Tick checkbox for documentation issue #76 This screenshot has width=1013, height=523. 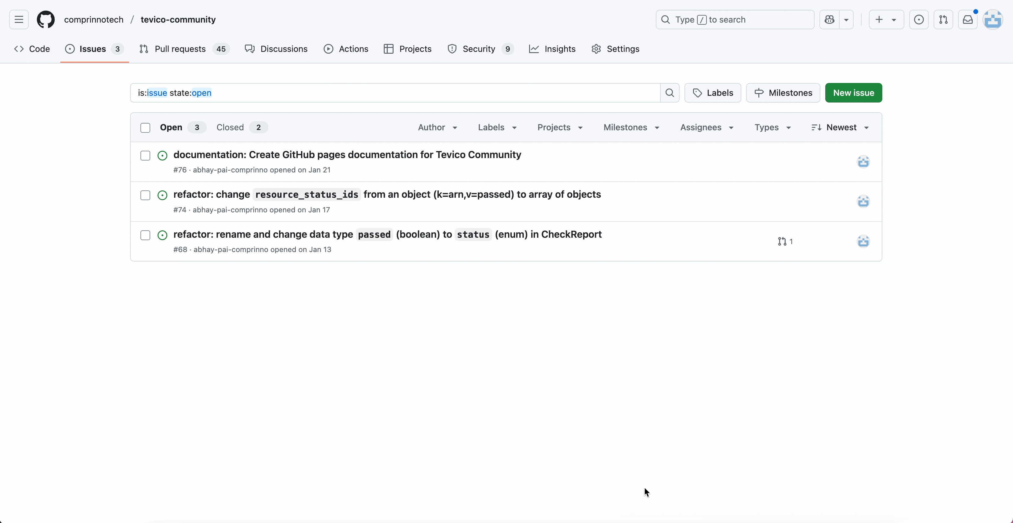point(145,156)
